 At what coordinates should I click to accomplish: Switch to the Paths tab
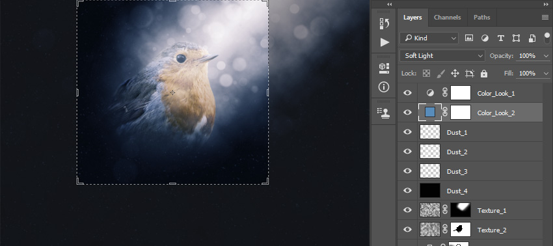coord(481,18)
